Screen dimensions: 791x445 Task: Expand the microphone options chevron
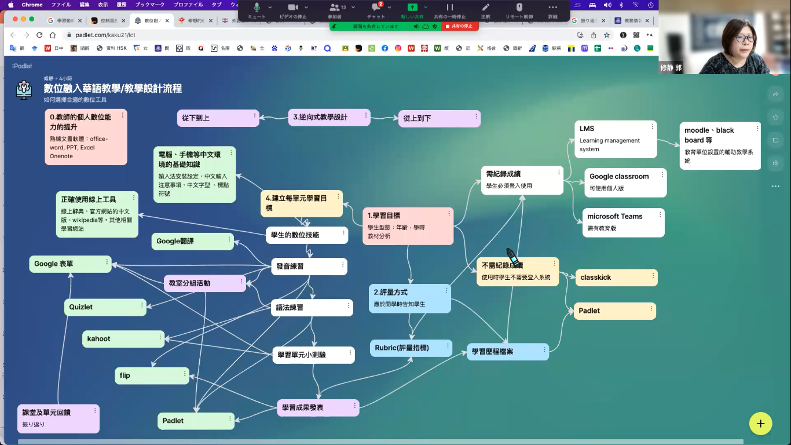pyautogui.click(x=270, y=8)
